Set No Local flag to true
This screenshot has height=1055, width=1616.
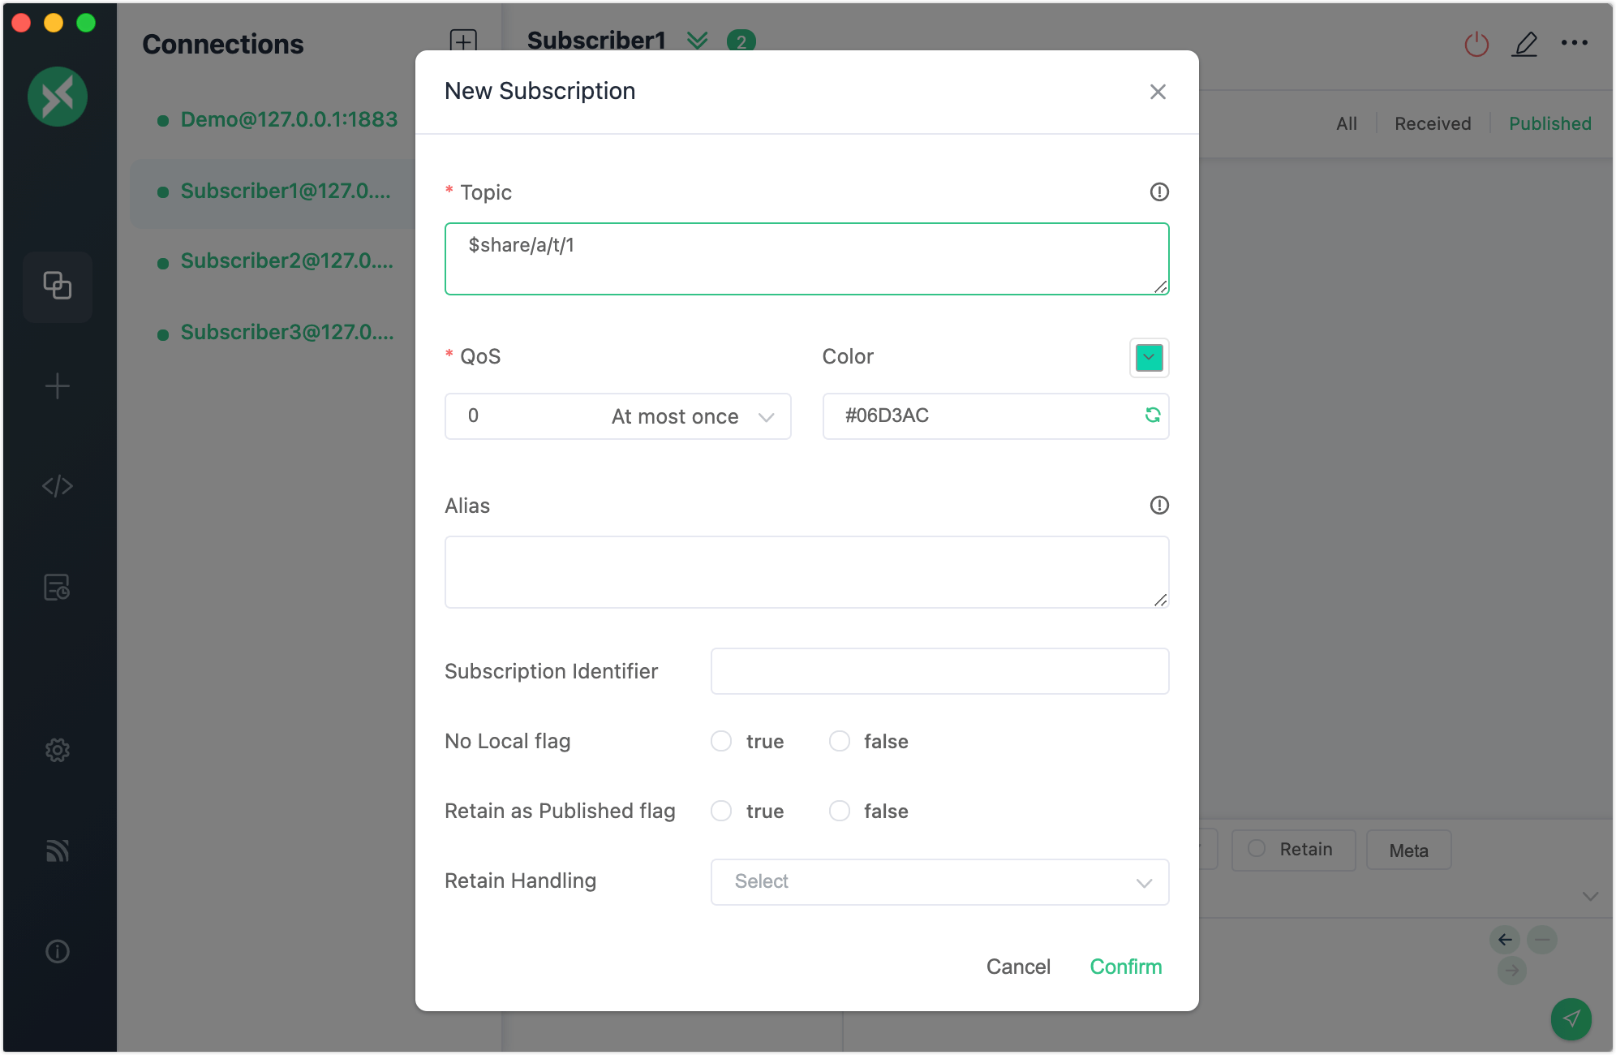coord(721,741)
